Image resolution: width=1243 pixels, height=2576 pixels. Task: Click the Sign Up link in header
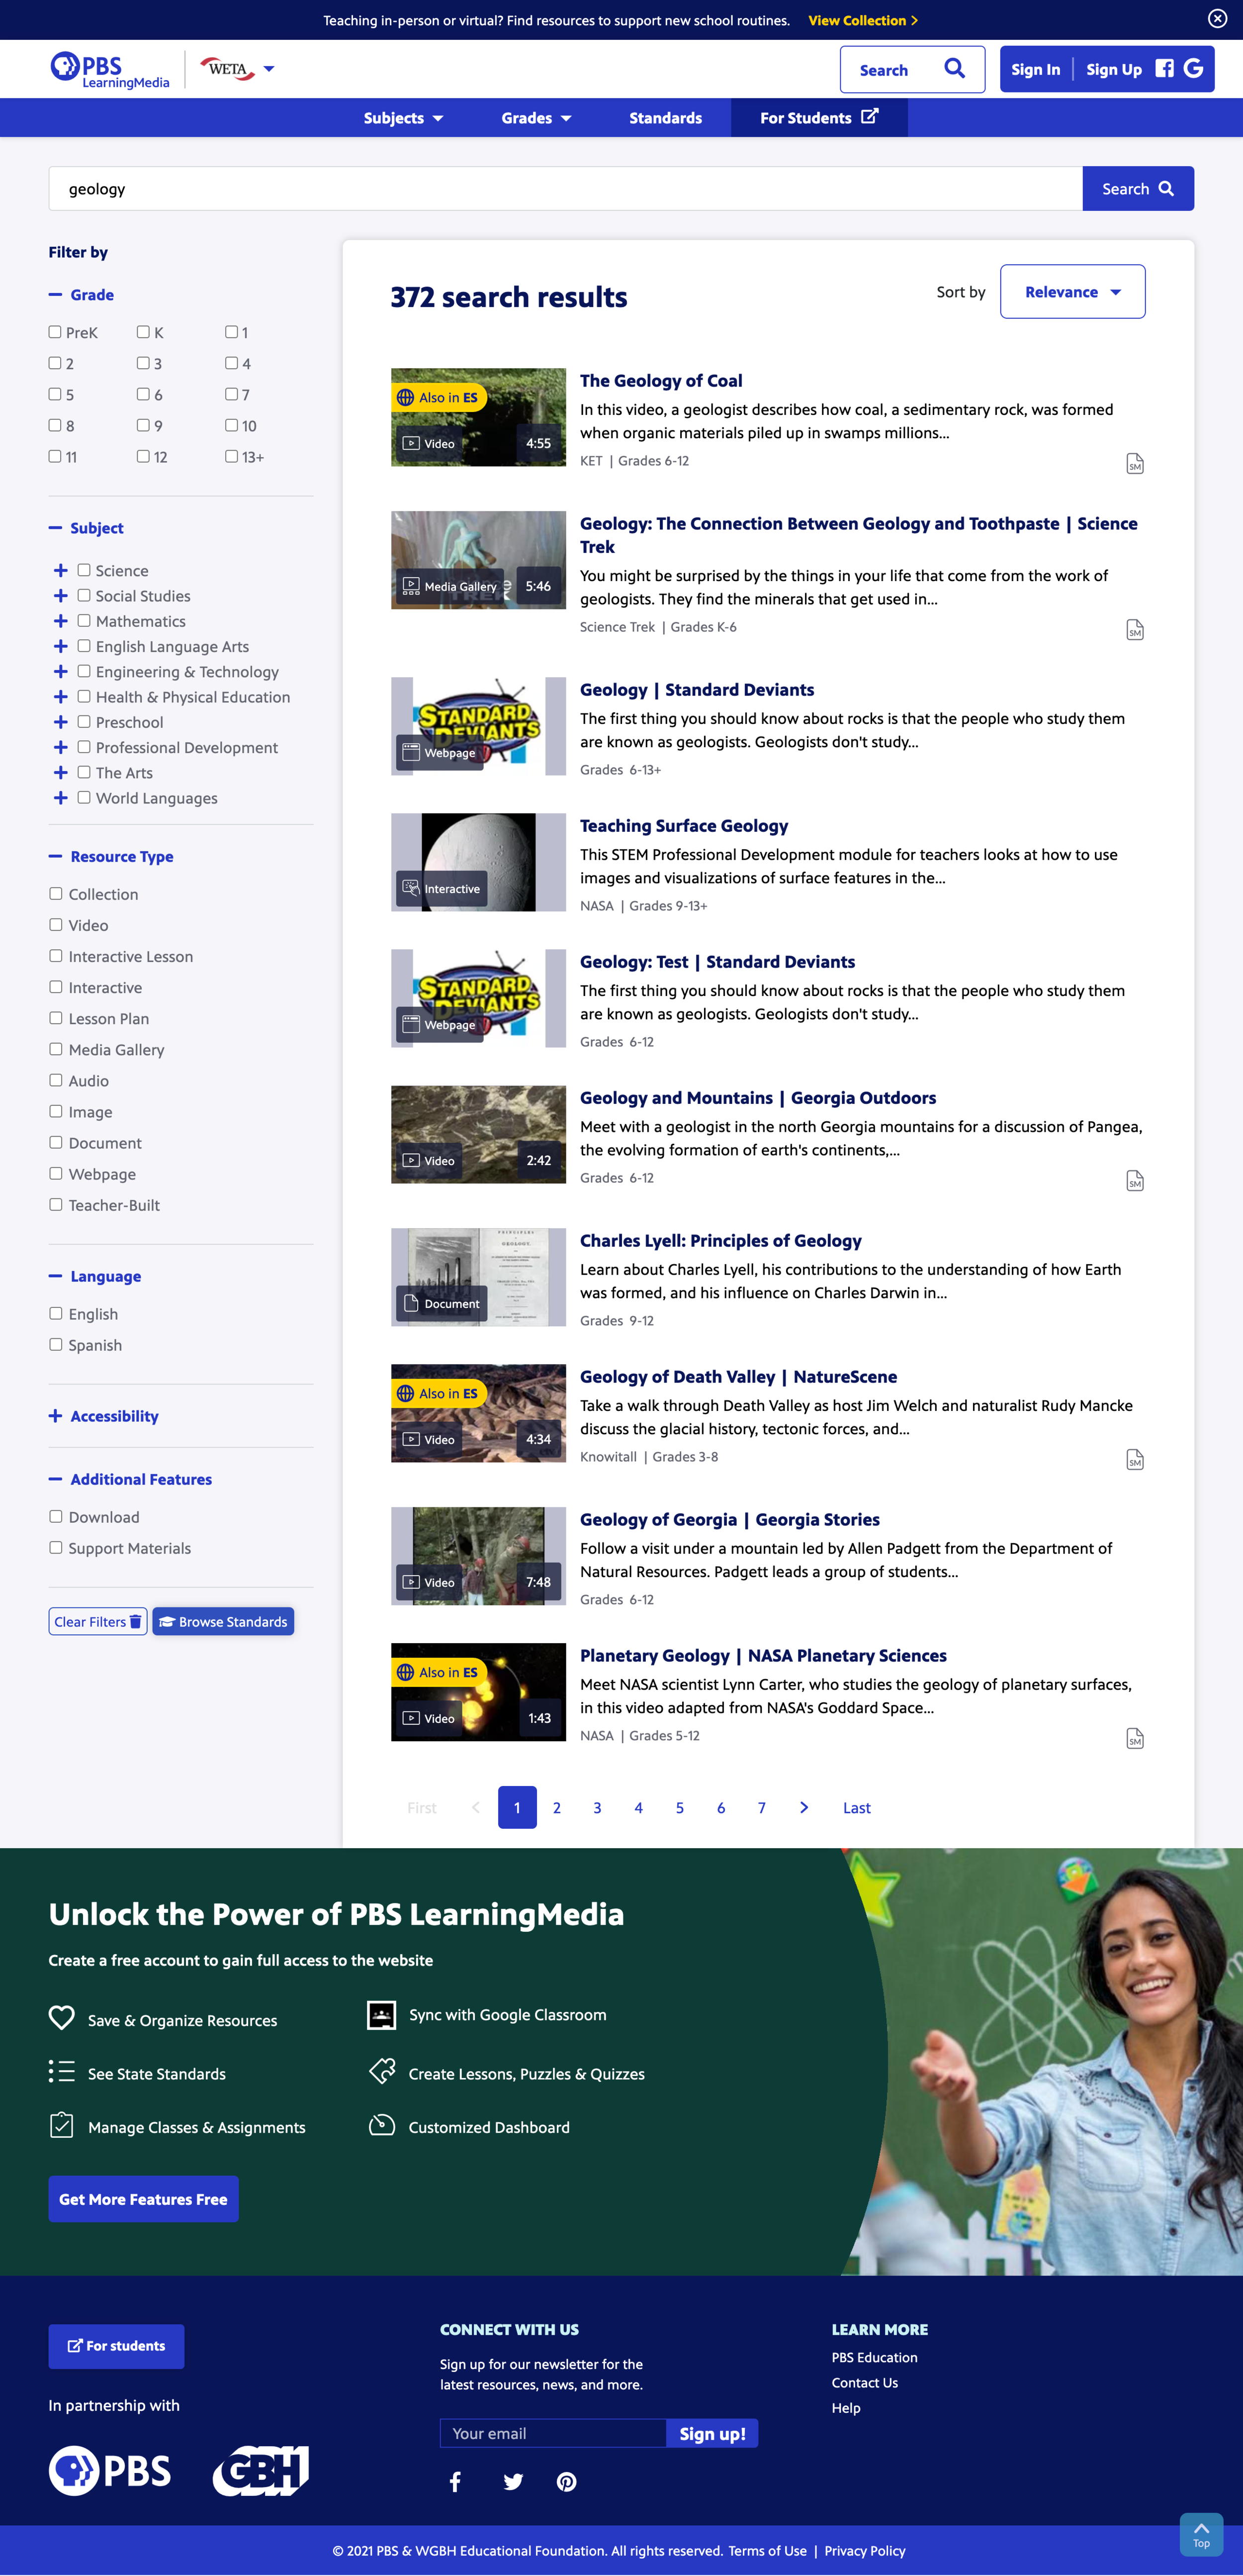(x=1113, y=69)
